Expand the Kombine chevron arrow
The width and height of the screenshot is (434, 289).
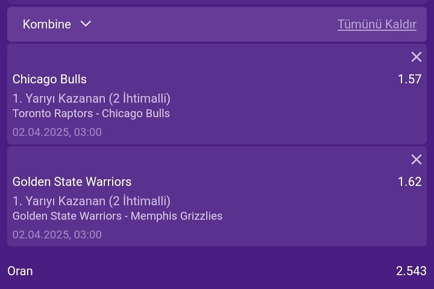86,24
